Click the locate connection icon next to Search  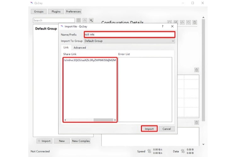[79, 20]
